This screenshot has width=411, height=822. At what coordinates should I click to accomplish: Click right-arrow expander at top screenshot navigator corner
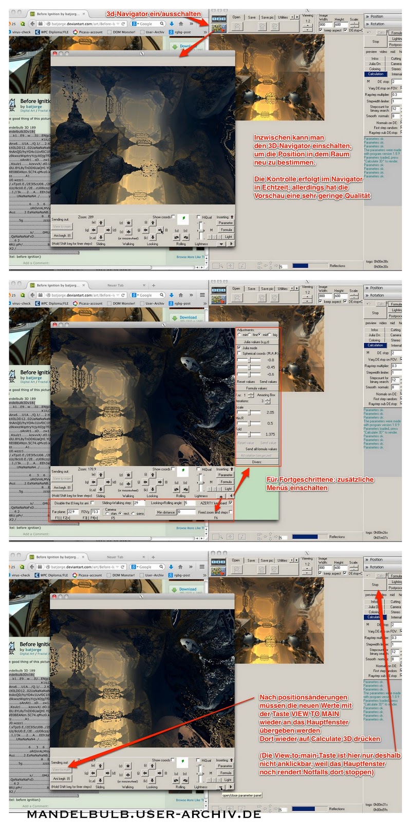231,244
